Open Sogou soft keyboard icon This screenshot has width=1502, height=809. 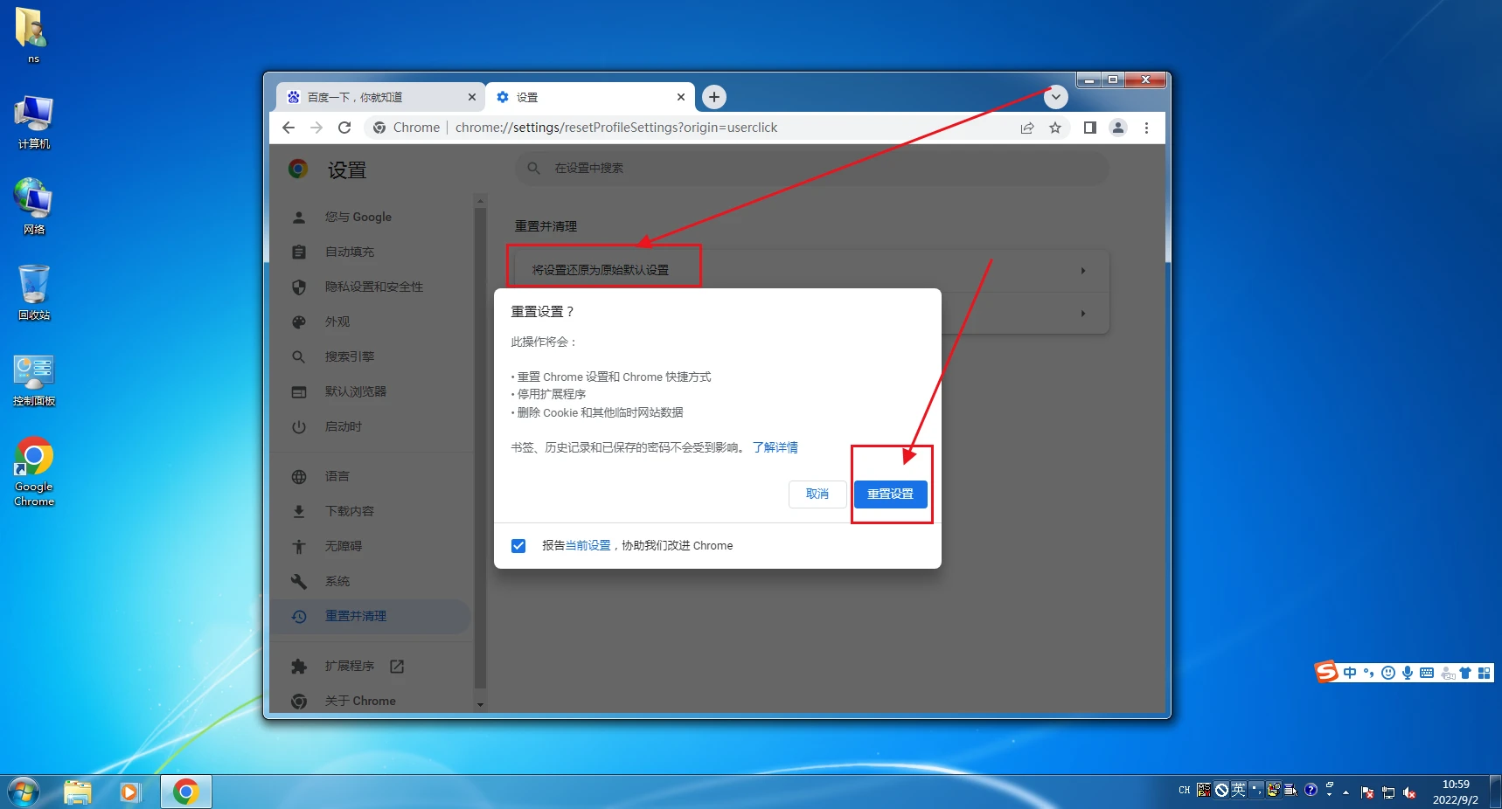[1427, 673]
